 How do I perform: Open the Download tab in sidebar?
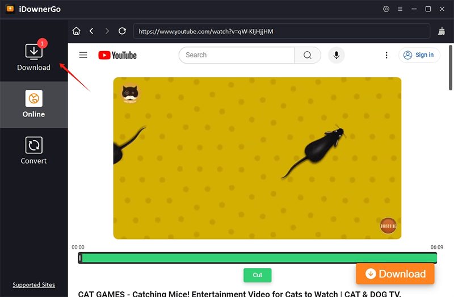point(33,57)
